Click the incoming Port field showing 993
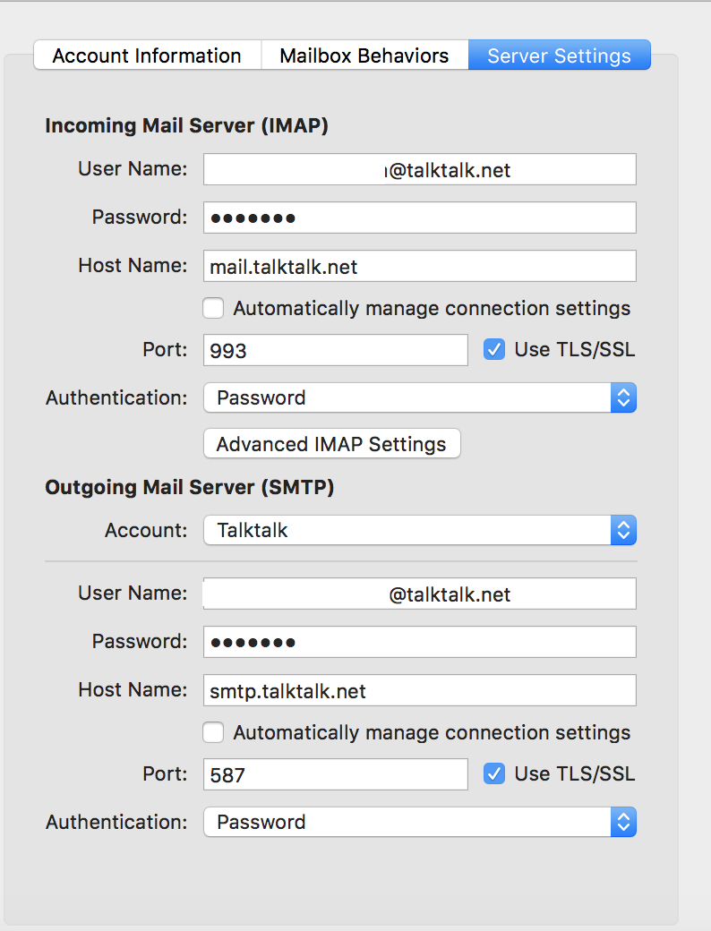711x931 pixels. [x=335, y=350]
